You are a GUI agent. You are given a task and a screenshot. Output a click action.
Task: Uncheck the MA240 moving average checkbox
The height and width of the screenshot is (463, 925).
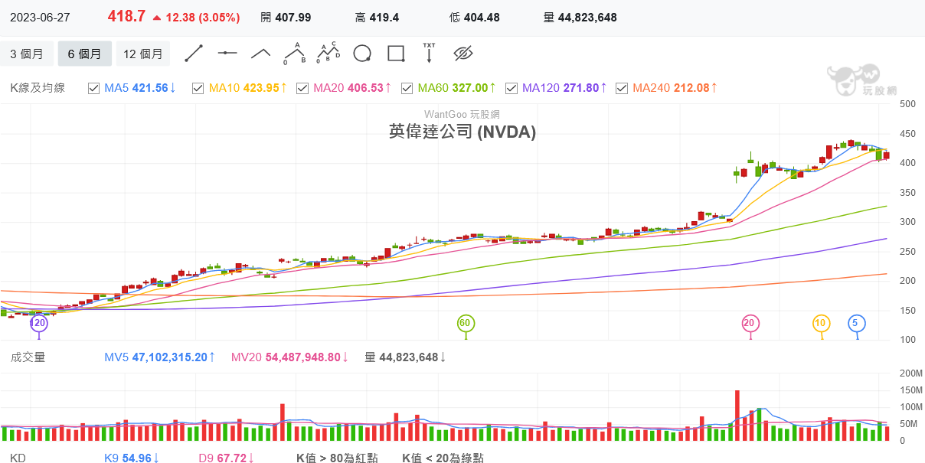622,88
